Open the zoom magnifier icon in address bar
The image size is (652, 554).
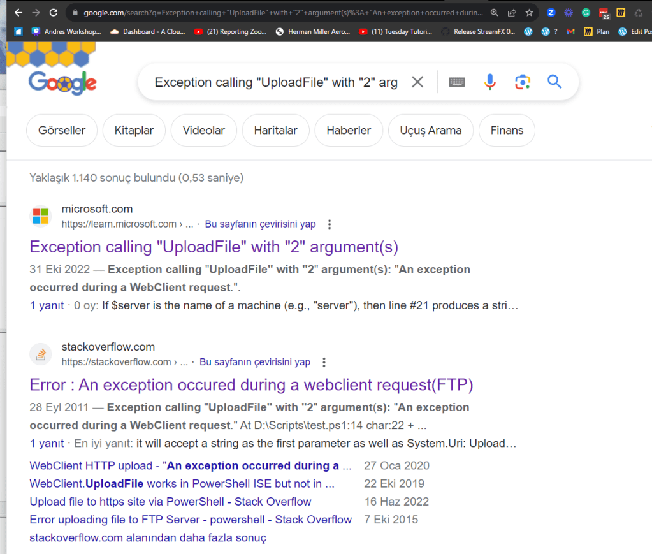pos(494,13)
